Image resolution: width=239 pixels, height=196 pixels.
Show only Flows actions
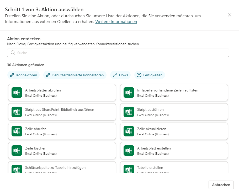click(x=120, y=75)
